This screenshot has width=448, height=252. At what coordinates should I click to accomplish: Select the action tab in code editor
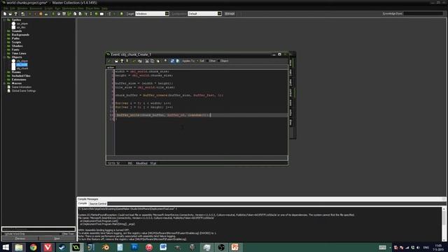click(111, 67)
